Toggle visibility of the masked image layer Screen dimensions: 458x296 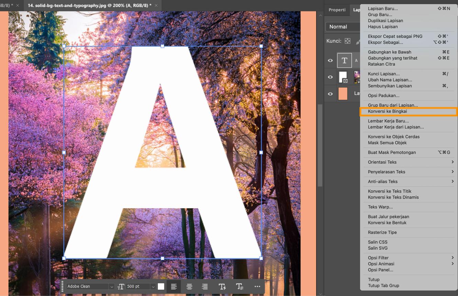330,77
